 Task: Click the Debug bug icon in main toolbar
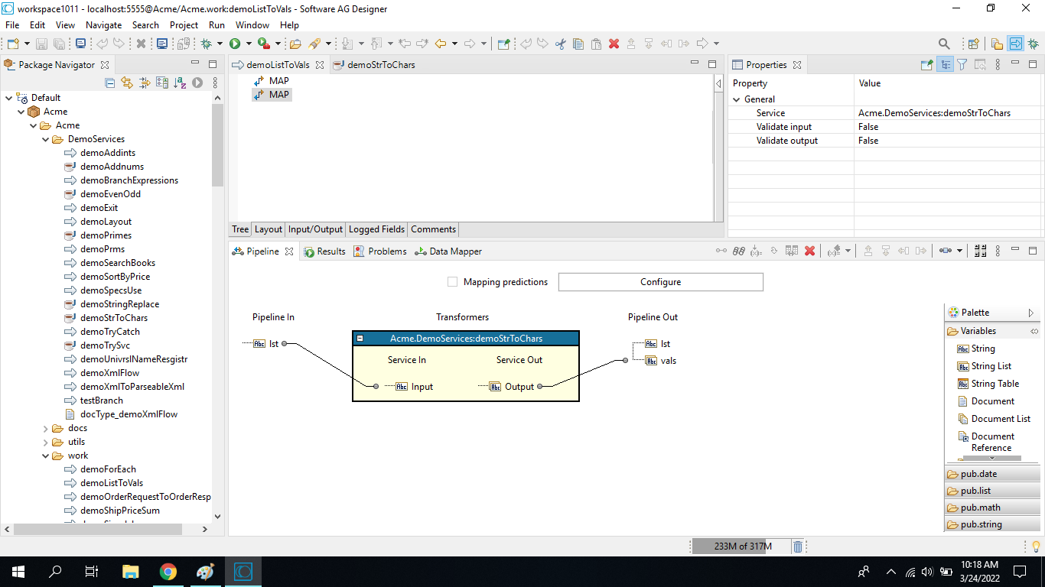point(206,44)
